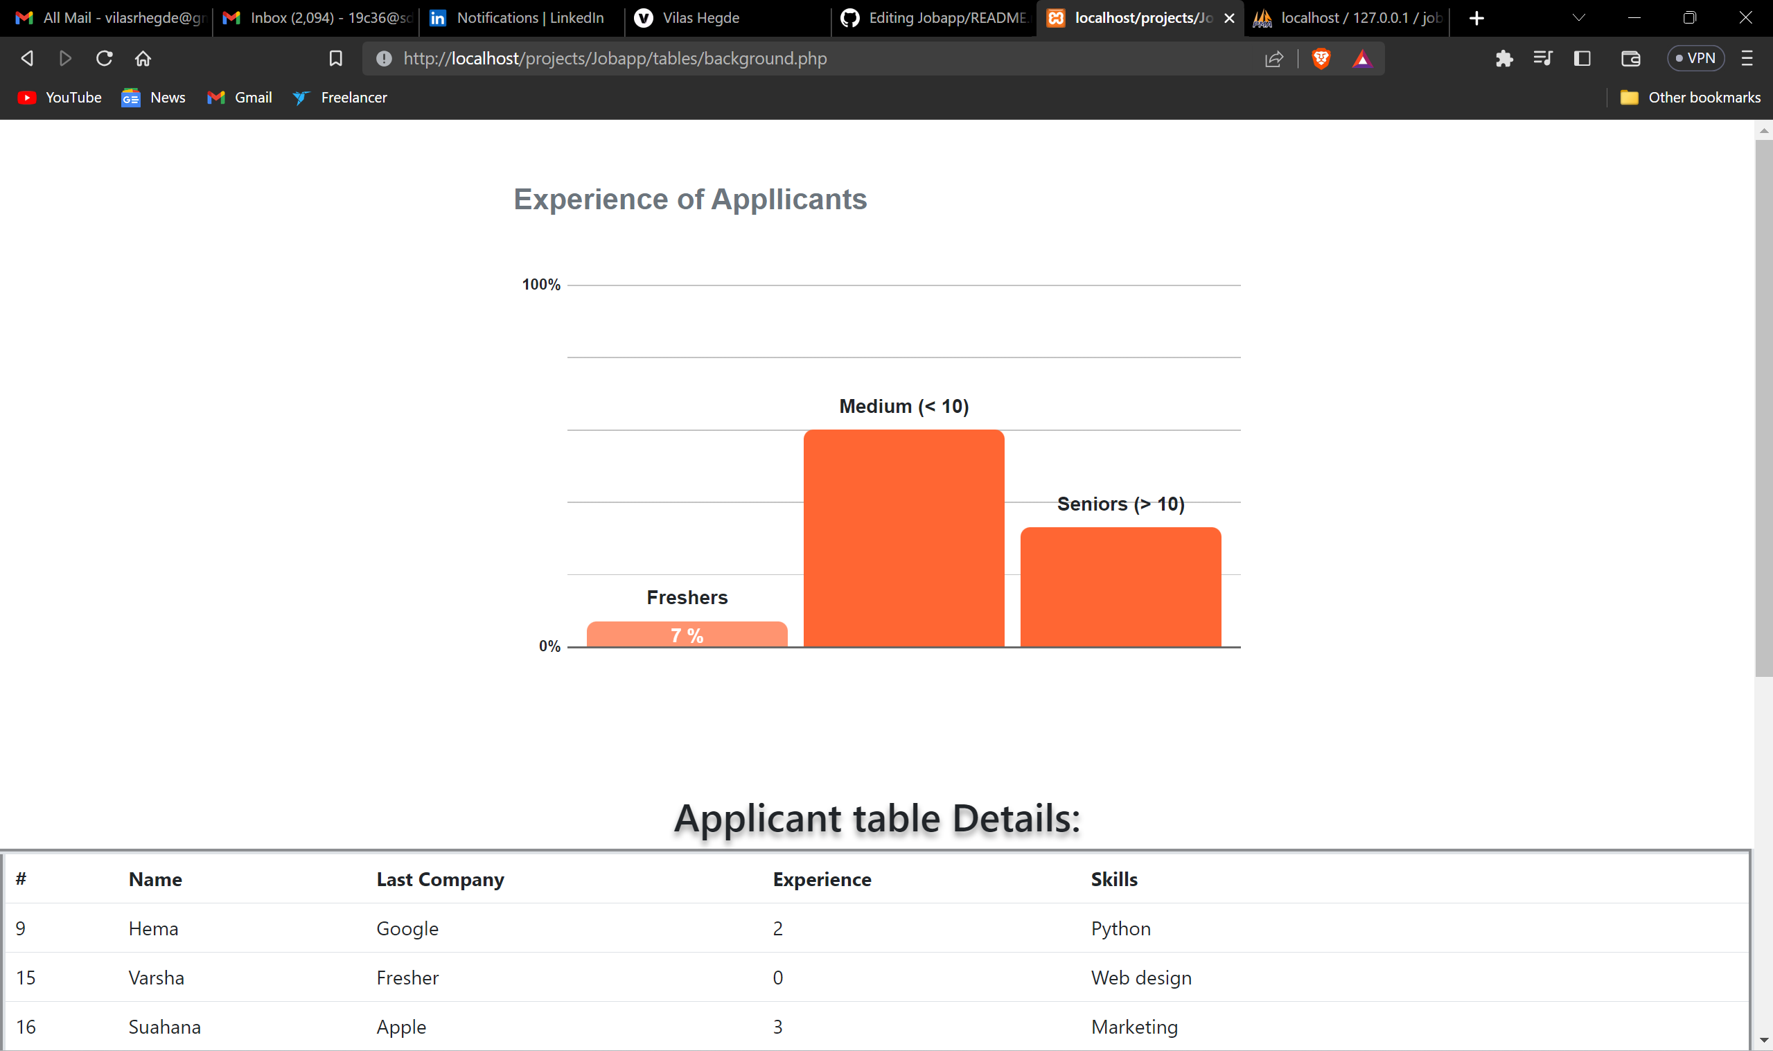Select the Varsha name cell
This screenshot has width=1773, height=1051.
[x=156, y=978]
